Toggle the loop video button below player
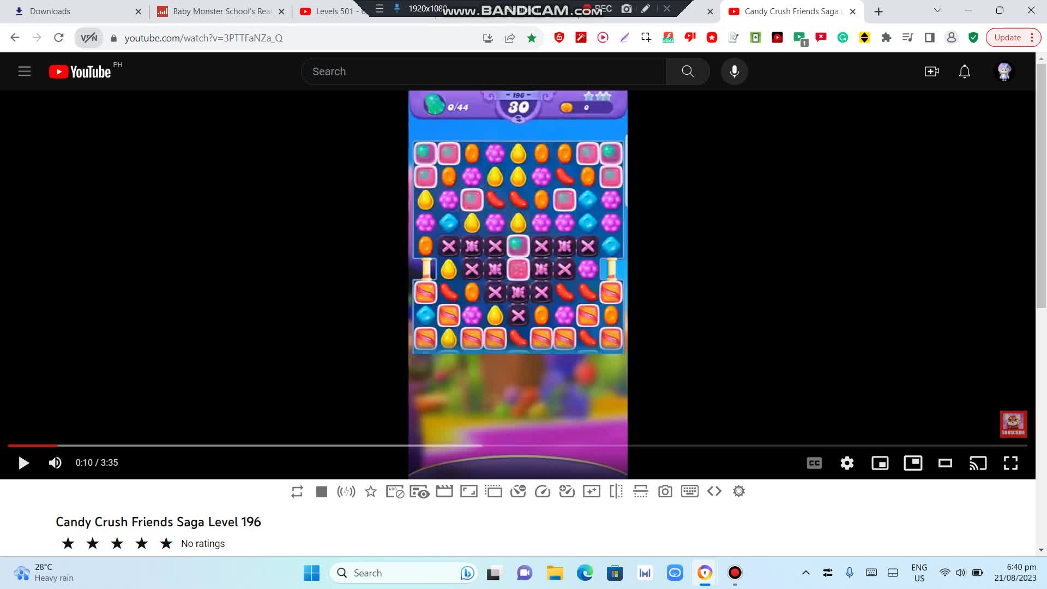The height and width of the screenshot is (589, 1047). coord(297,492)
